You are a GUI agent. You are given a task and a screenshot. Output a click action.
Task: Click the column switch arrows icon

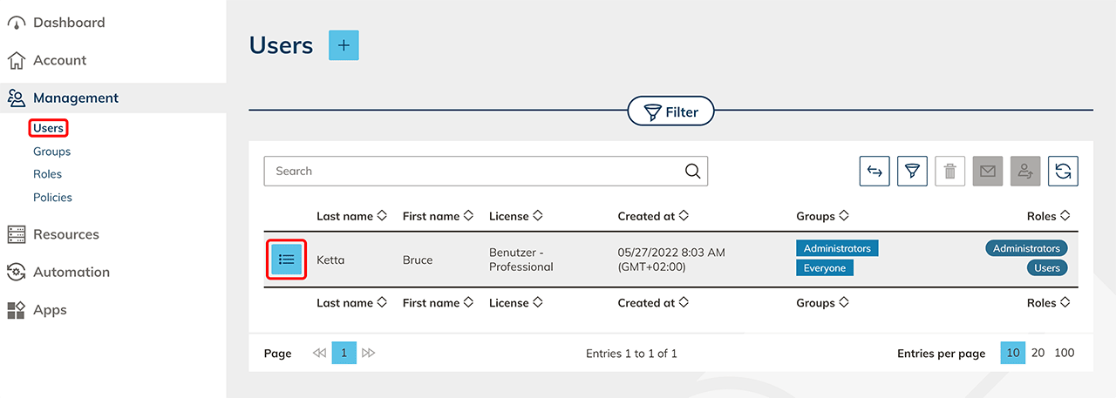pos(874,172)
